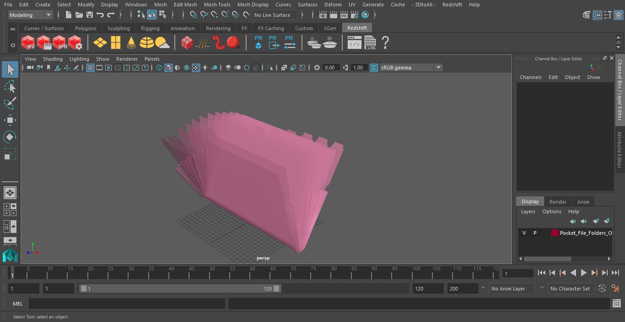Switch to the Rigging shelf tab
The width and height of the screenshot is (625, 322).
click(x=150, y=28)
